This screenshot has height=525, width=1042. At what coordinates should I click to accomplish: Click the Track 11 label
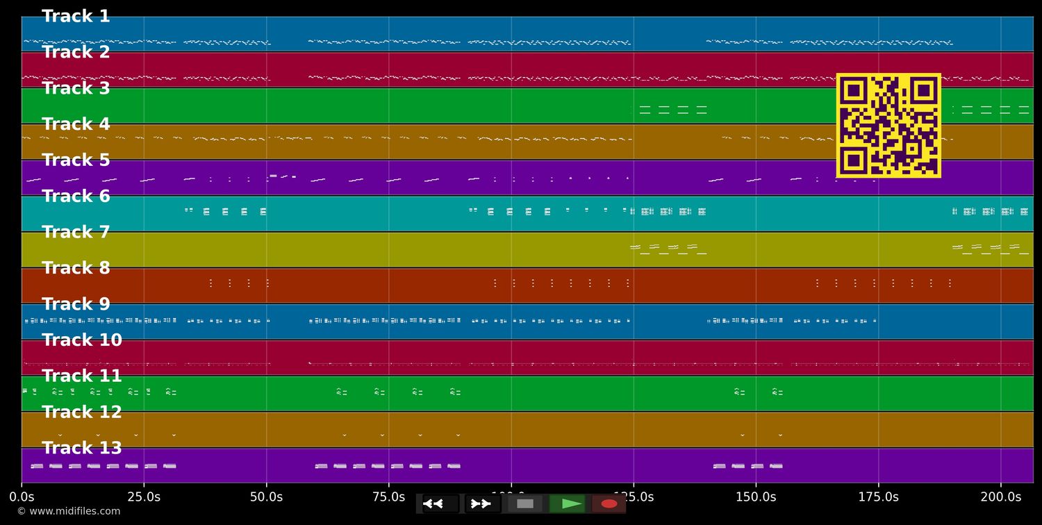[x=82, y=376]
